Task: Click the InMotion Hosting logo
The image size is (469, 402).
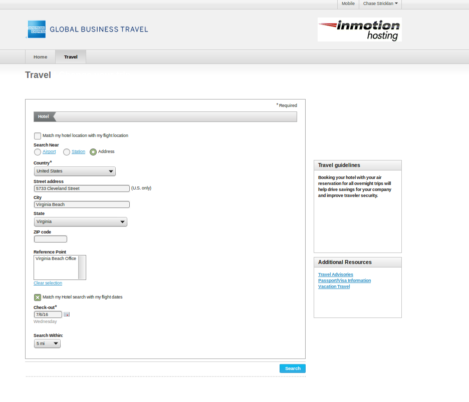Action: pyautogui.click(x=359, y=29)
